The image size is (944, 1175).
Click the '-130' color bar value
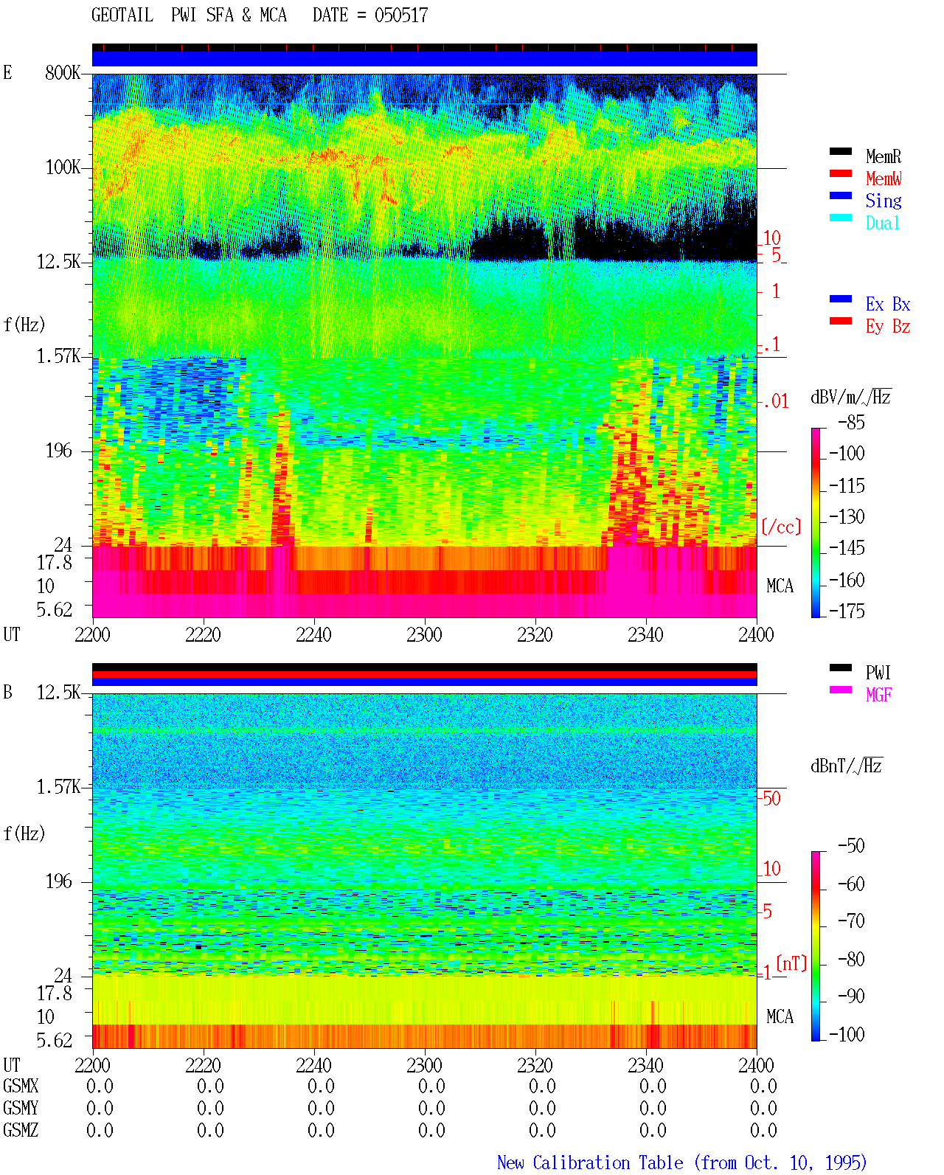(847, 517)
